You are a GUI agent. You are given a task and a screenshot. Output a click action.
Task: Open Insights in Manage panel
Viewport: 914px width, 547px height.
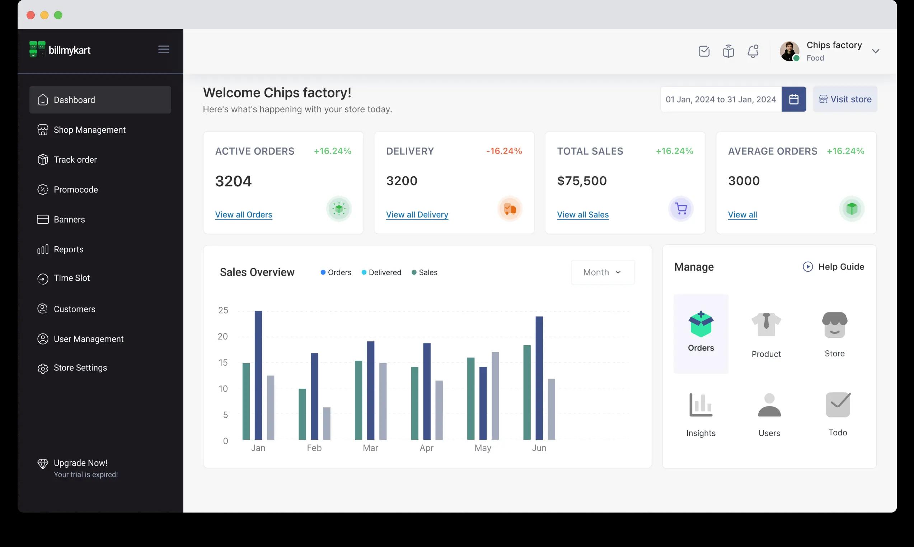pyautogui.click(x=700, y=414)
